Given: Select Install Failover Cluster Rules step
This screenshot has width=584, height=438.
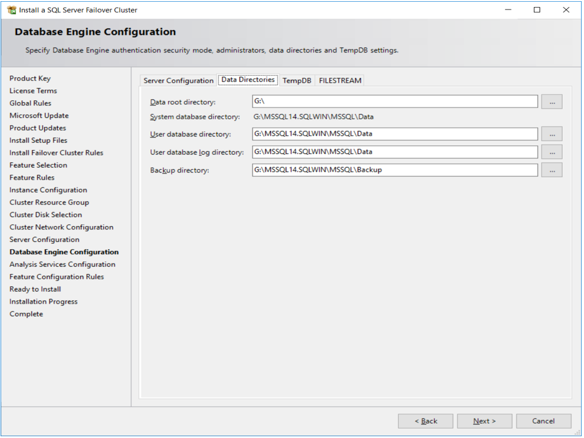Looking at the screenshot, I should [x=56, y=153].
